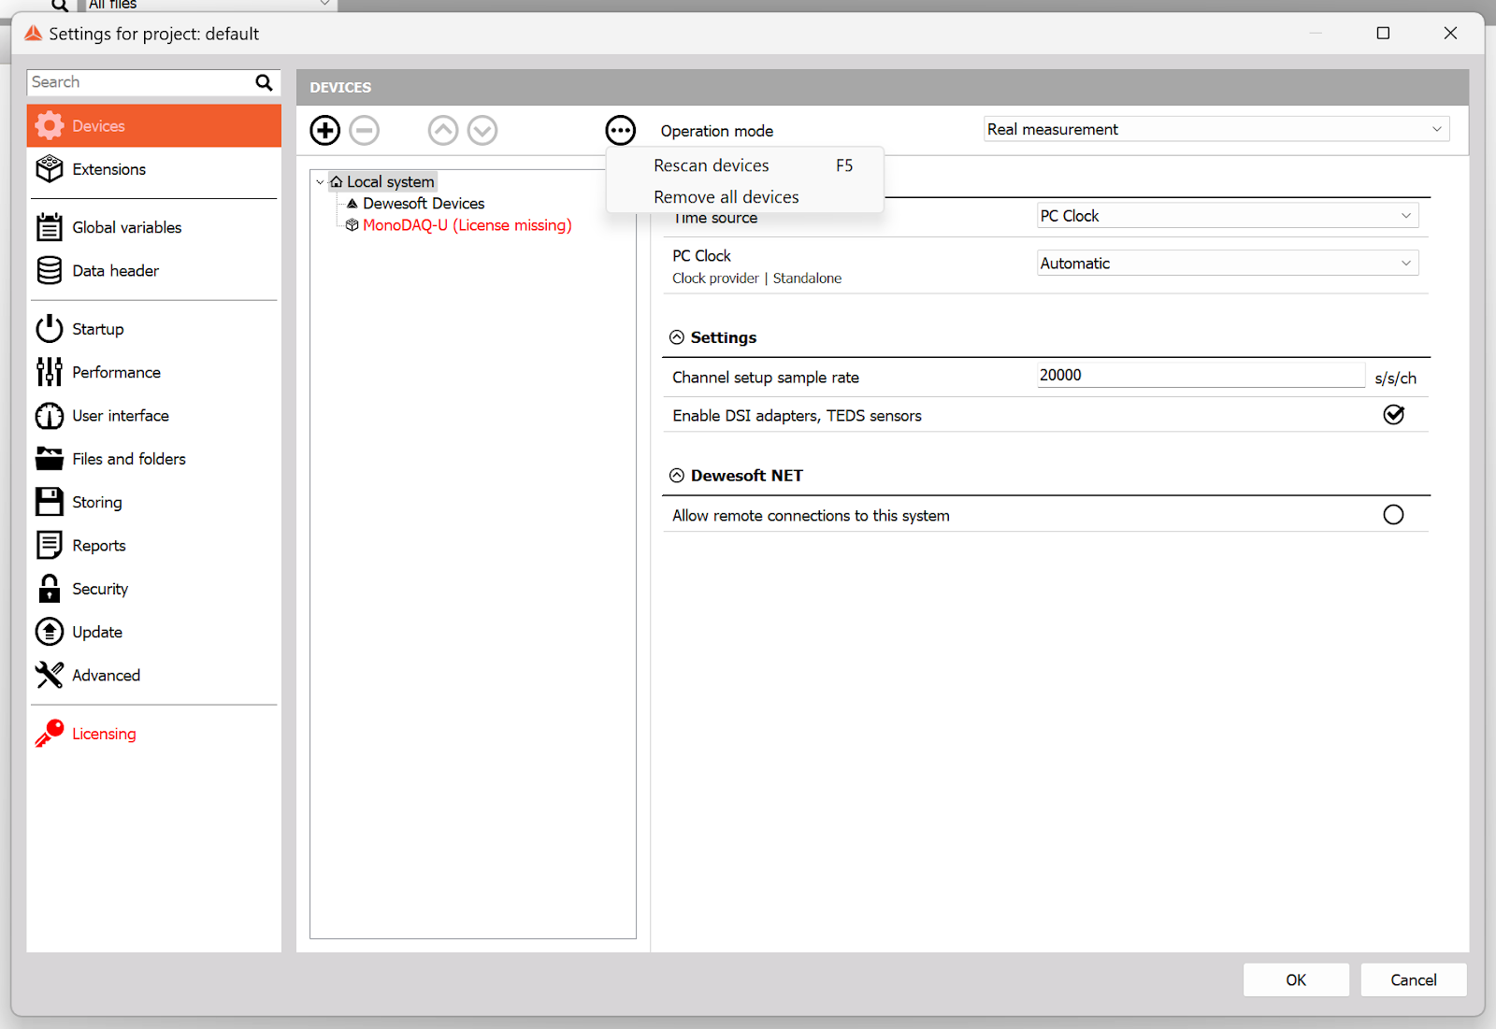Open Update settings
This screenshot has width=1496, height=1029.
click(154, 632)
